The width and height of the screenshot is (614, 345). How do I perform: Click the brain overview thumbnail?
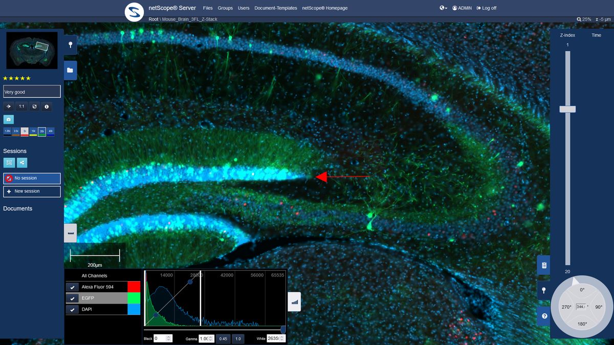click(32, 50)
